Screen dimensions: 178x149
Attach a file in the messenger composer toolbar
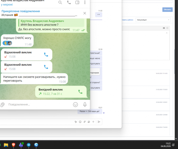click(85, 122)
